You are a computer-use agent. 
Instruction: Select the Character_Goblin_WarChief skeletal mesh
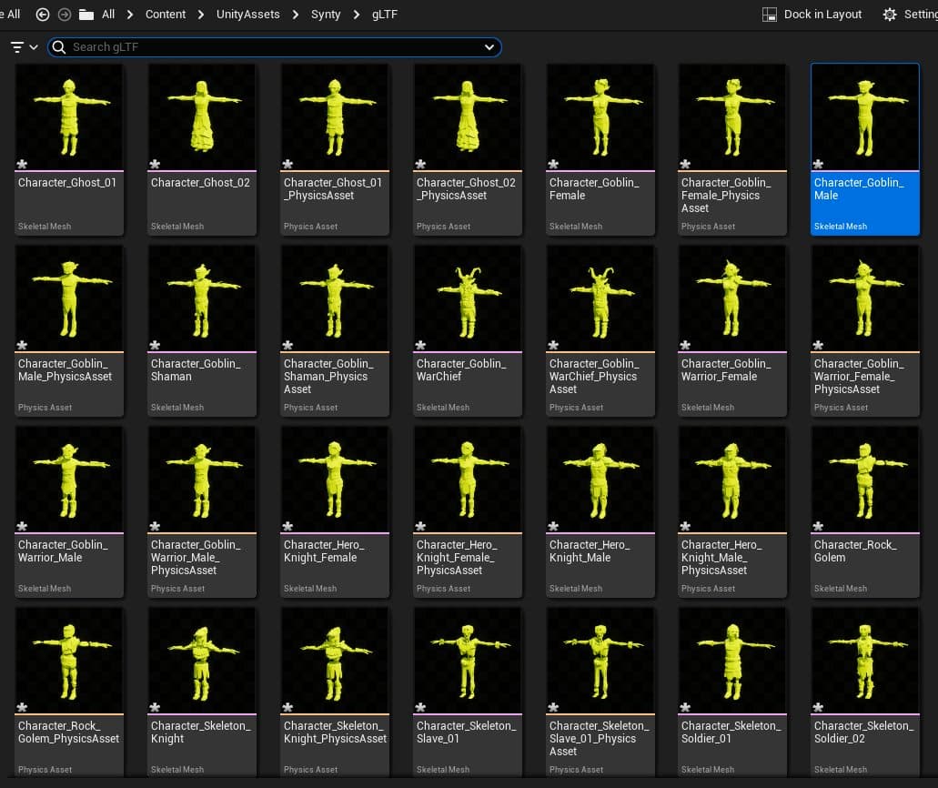pyautogui.click(x=468, y=298)
